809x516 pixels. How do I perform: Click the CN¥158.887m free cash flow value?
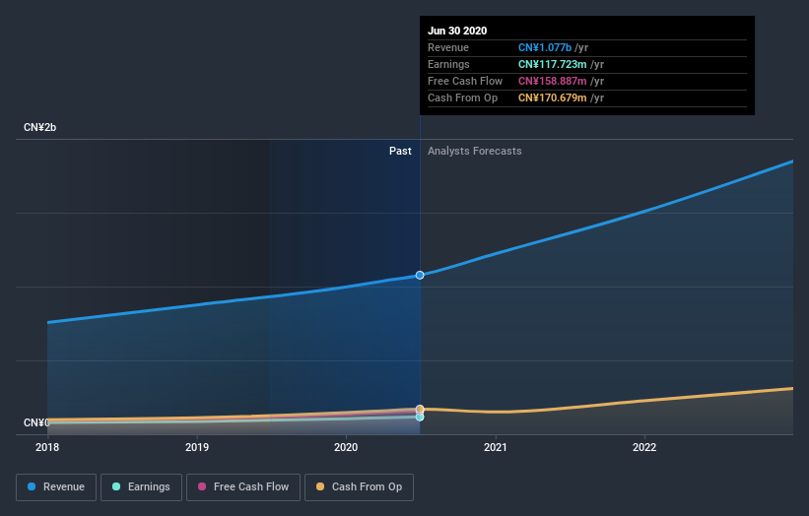click(x=553, y=81)
